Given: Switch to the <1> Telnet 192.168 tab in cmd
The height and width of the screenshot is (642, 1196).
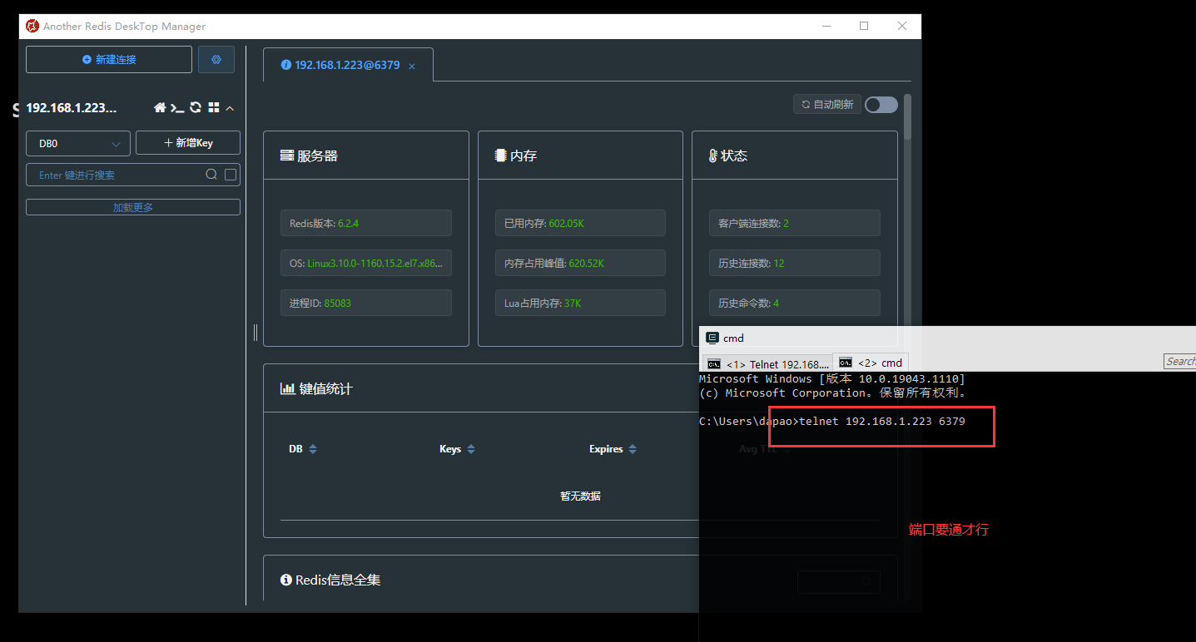Looking at the screenshot, I should pos(768,363).
